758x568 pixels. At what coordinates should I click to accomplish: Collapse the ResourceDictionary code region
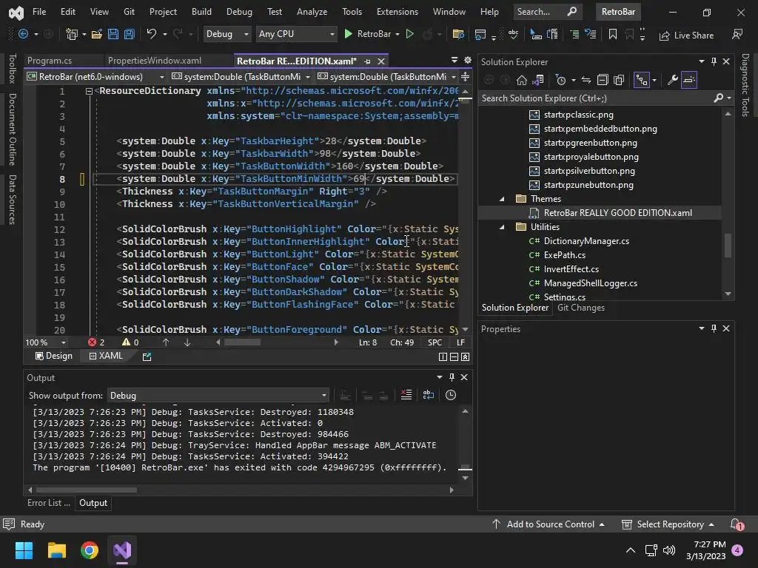(x=89, y=91)
